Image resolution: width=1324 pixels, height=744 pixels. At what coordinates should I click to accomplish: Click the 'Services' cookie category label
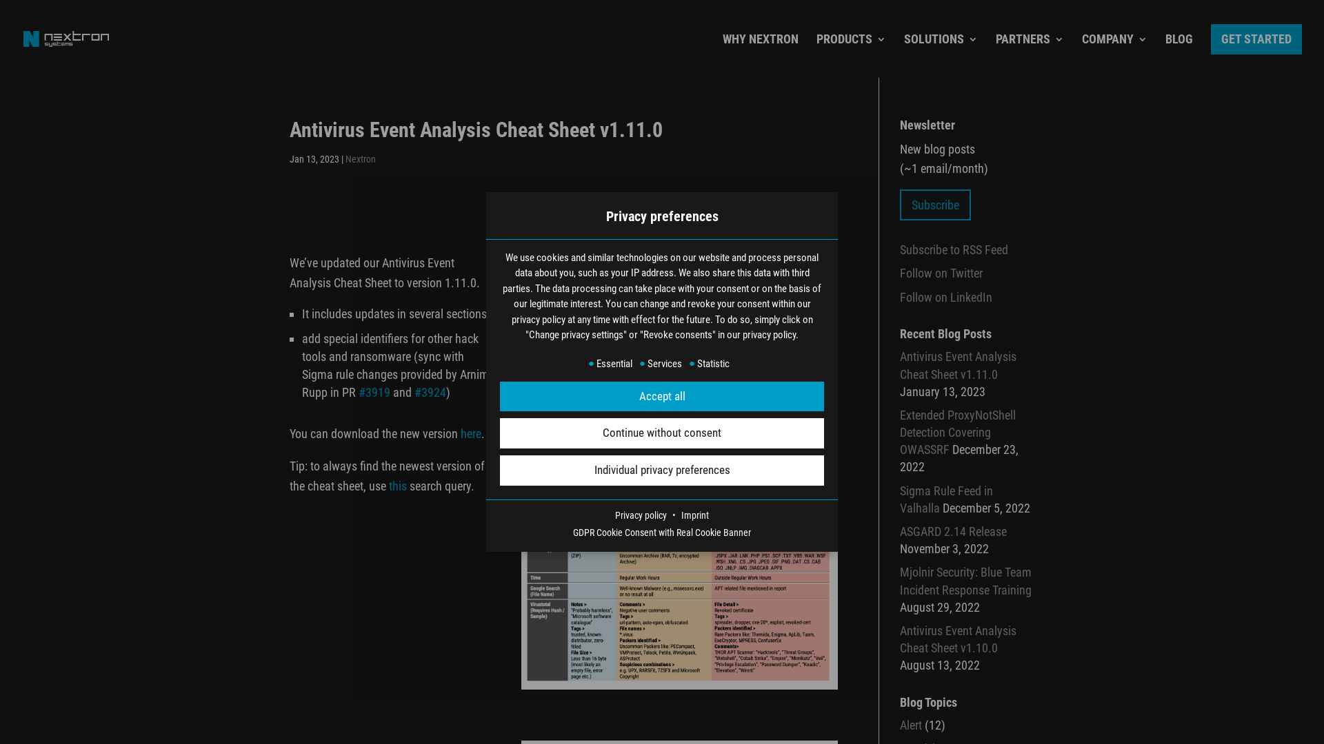click(664, 364)
